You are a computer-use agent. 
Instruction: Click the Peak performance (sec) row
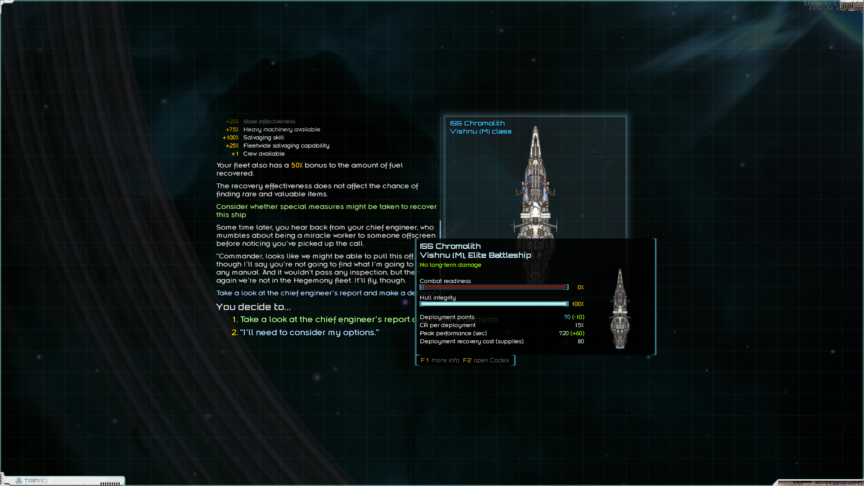coord(502,333)
